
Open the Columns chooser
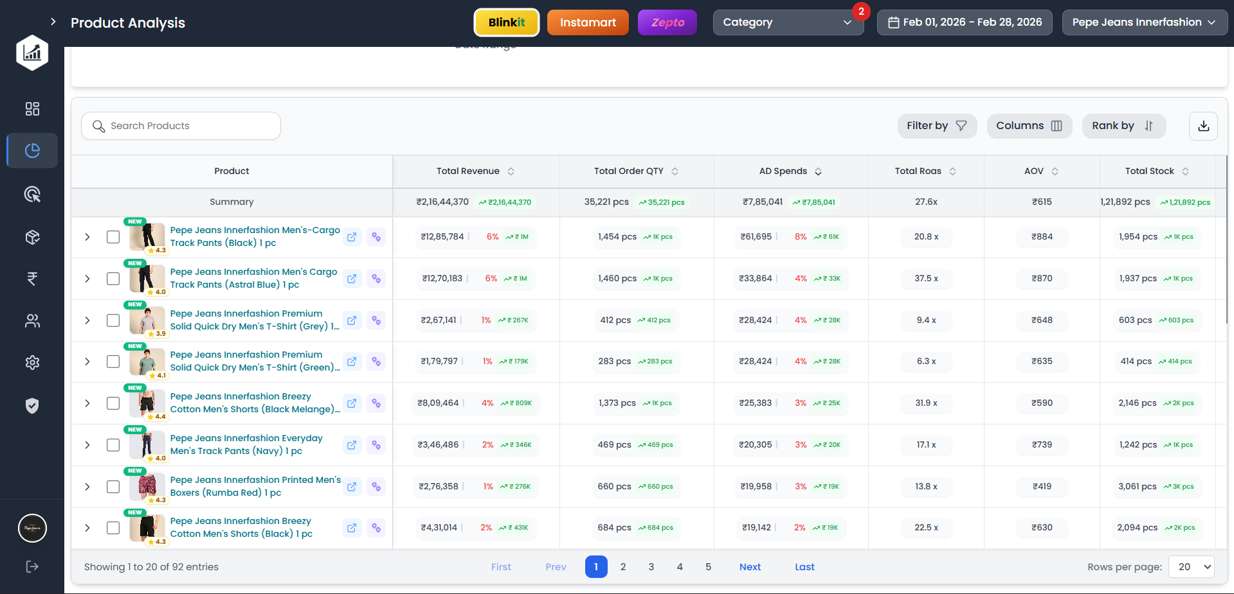(x=1029, y=126)
